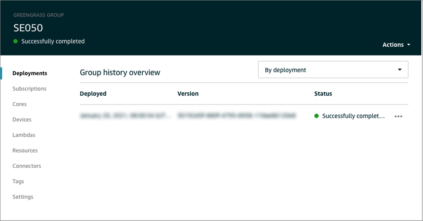Click the Version column header
This screenshot has width=423, height=221.
(x=188, y=94)
